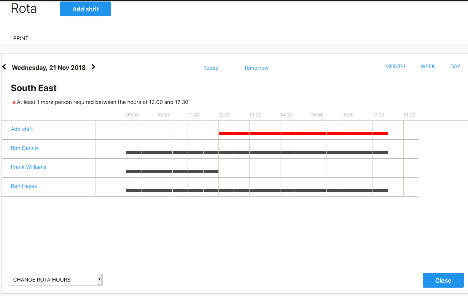The height and width of the screenshot is (296, 468).
Task: Switch to DAY view
Action: (x=455, y=66)
